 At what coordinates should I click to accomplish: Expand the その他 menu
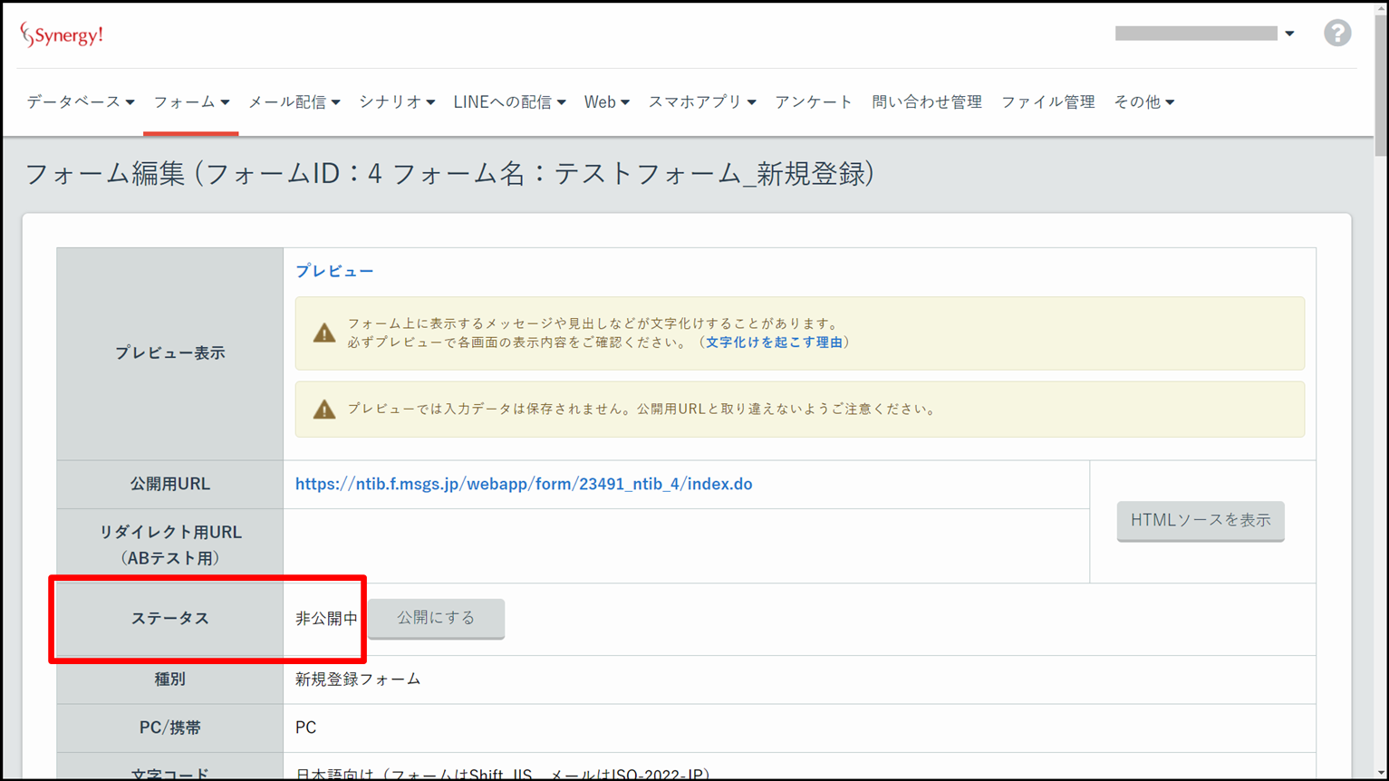(1143, 102)
